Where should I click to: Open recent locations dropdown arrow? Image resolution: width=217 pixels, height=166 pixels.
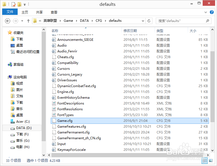pyautogui.click(x=22, y=21)
